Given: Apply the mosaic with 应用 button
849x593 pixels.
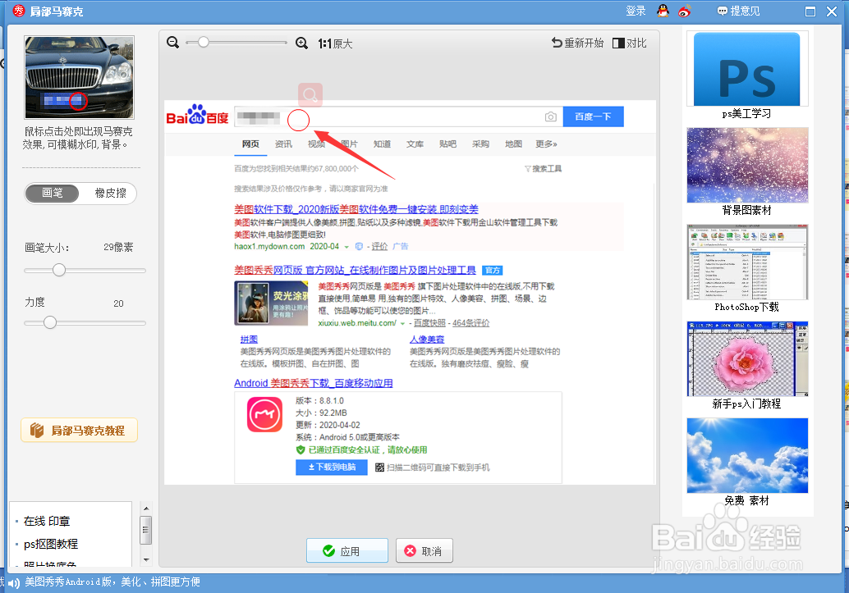Looking at the screenshot, I should (x=347, y=551).
